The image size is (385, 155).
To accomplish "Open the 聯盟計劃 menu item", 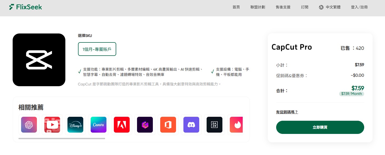I will pyautogui.click(x=258, y=7).
